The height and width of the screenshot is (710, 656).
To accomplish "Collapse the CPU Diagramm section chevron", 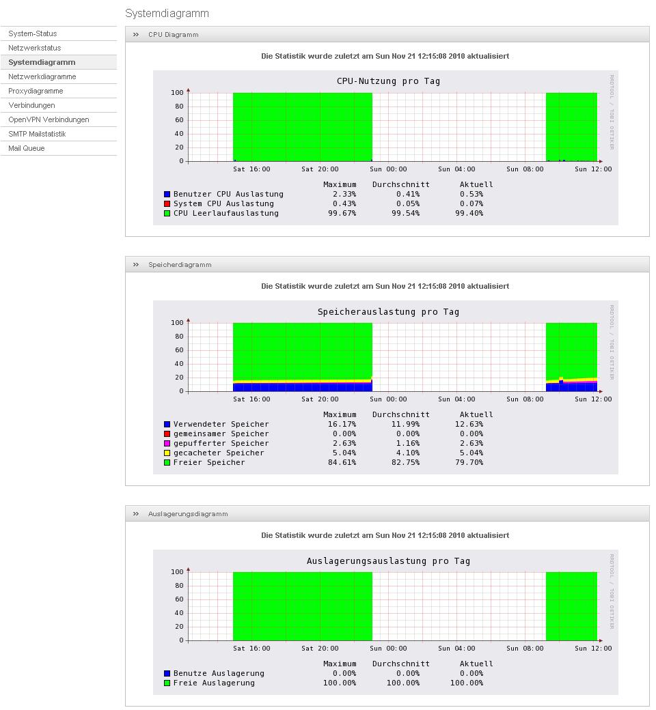I will pos(136,34).
